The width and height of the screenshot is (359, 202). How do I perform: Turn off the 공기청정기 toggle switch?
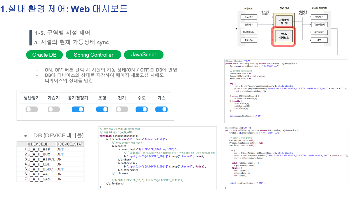tap(78, 109)
